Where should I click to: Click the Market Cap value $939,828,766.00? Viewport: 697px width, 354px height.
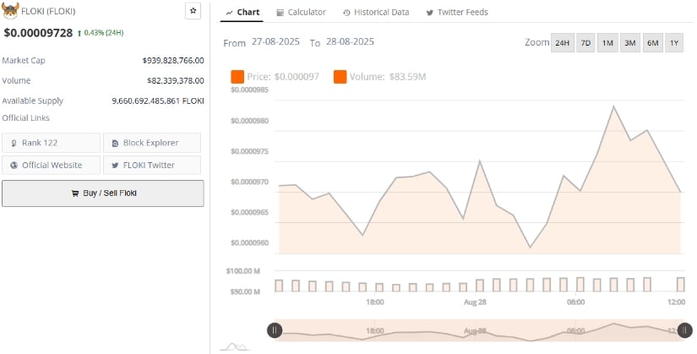point(173,61)
